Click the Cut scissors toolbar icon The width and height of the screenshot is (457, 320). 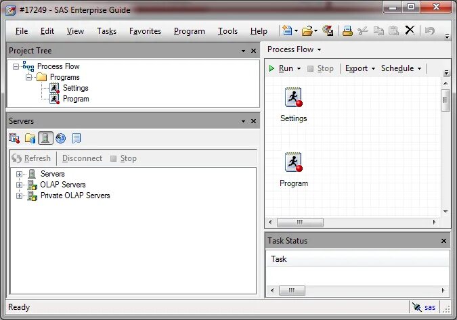tap(363, 30)
